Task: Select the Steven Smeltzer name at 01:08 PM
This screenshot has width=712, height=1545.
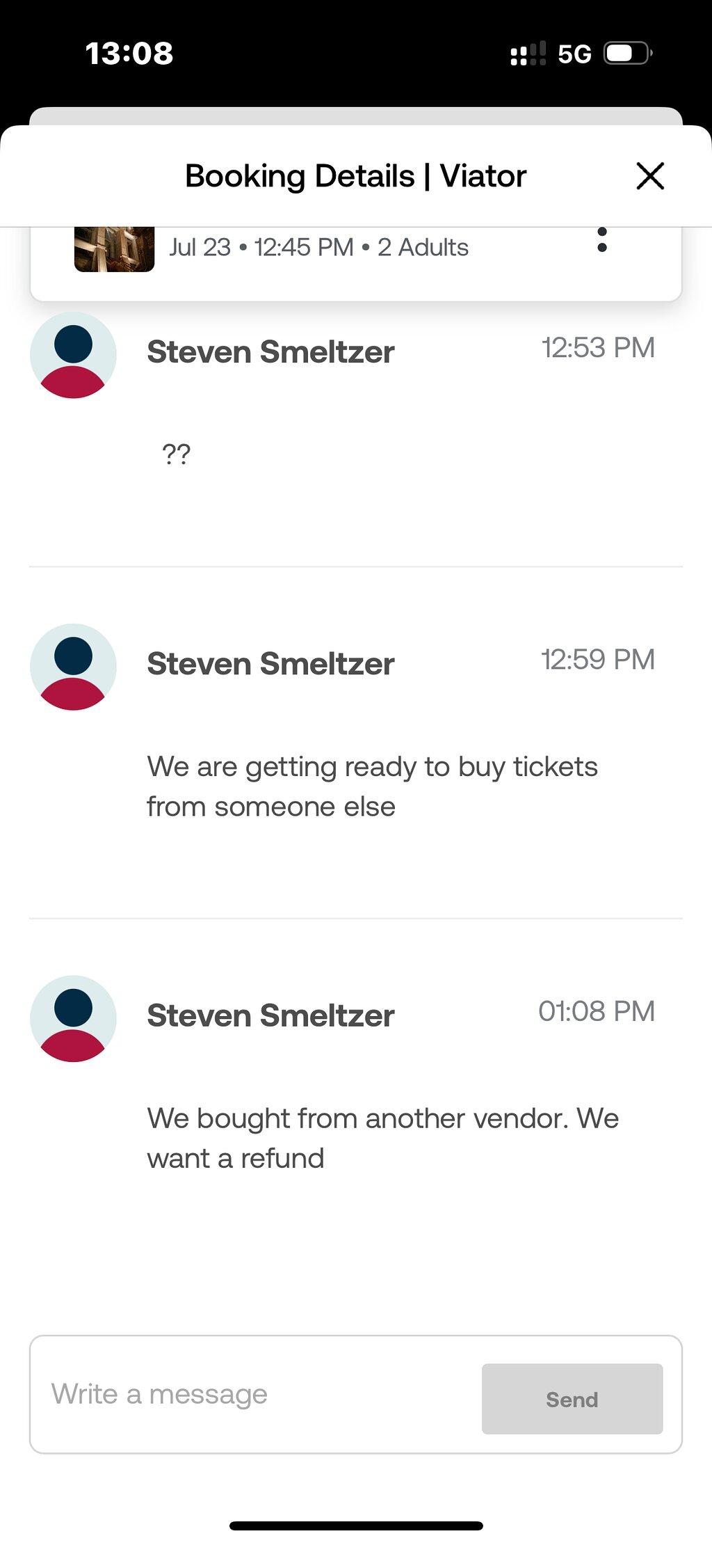Action: point(270,1015)
